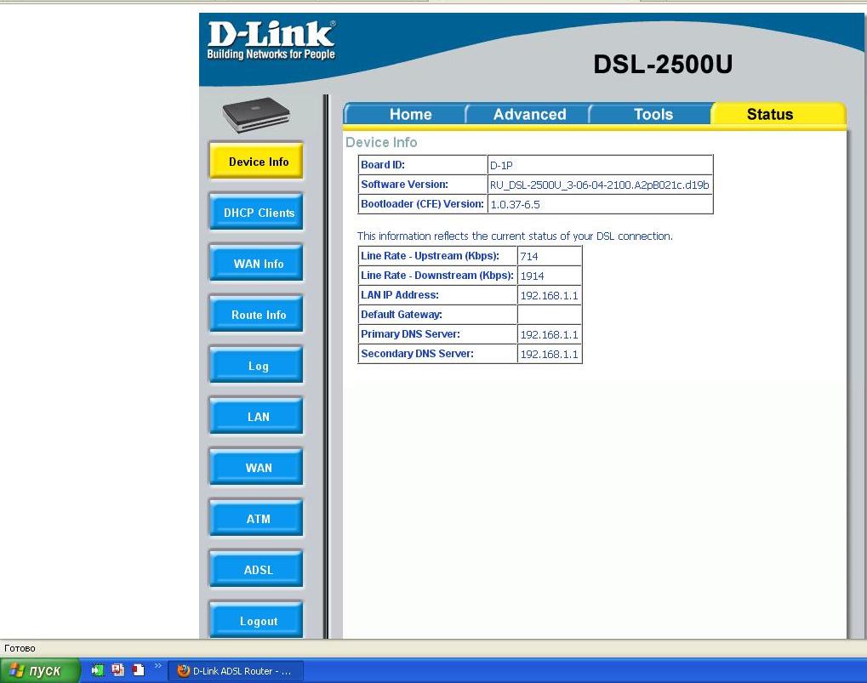Image resolution: width=867 pixels, height=683 pixels.
Task: Click the DSL connection status description text
Action: tap(515, 236)
